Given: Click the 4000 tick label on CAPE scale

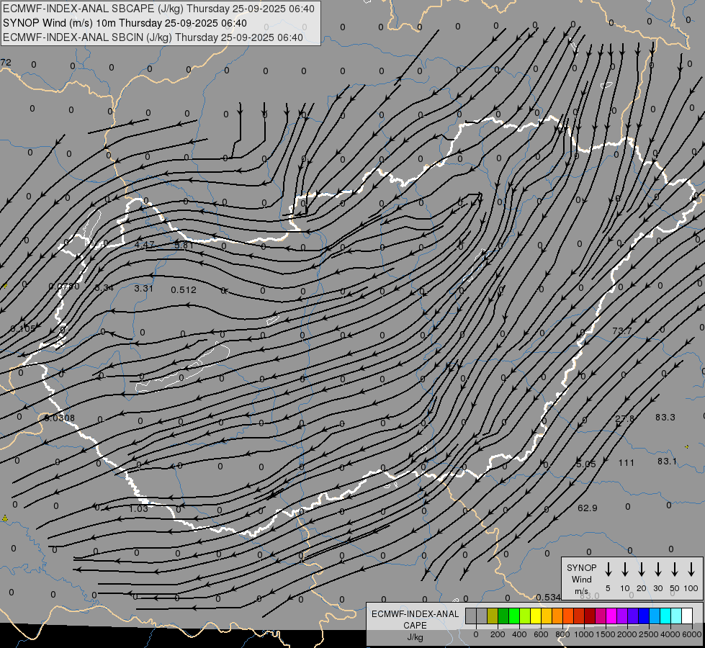Looking at the screenshot, I should 670,634.
